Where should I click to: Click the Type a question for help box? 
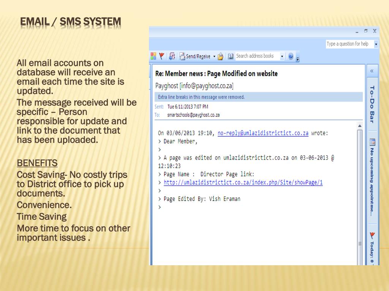(350, 44)
